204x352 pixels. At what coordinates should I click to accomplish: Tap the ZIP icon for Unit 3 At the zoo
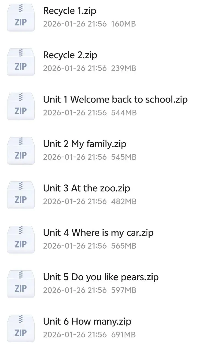[21, 195]
